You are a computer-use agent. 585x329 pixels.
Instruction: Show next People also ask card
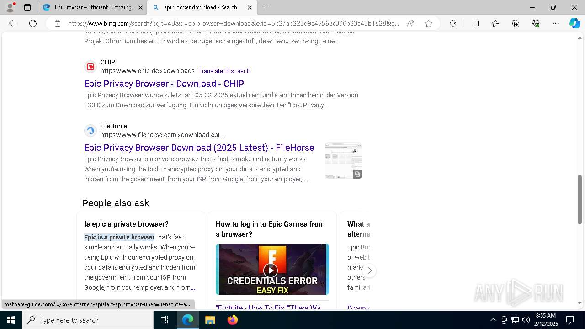coord(369,271)
